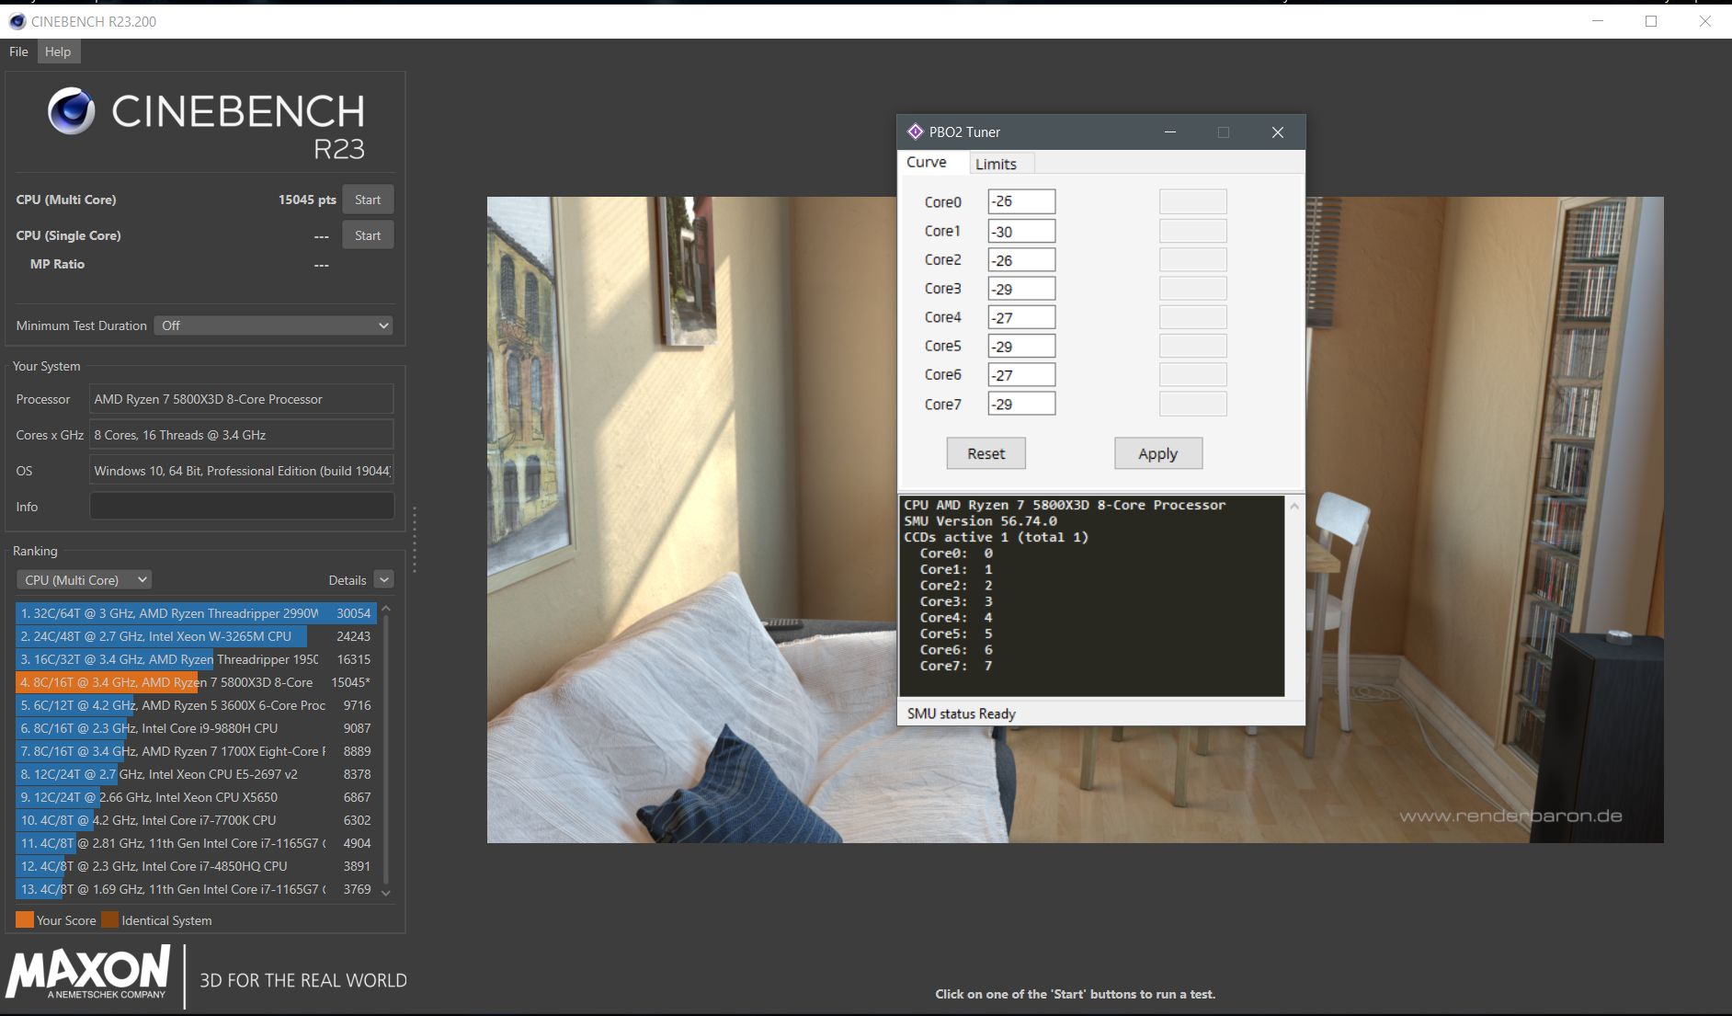
Task: Maximize the Cinebench window
Action: pyautogui.click(x=1651, y=21)
